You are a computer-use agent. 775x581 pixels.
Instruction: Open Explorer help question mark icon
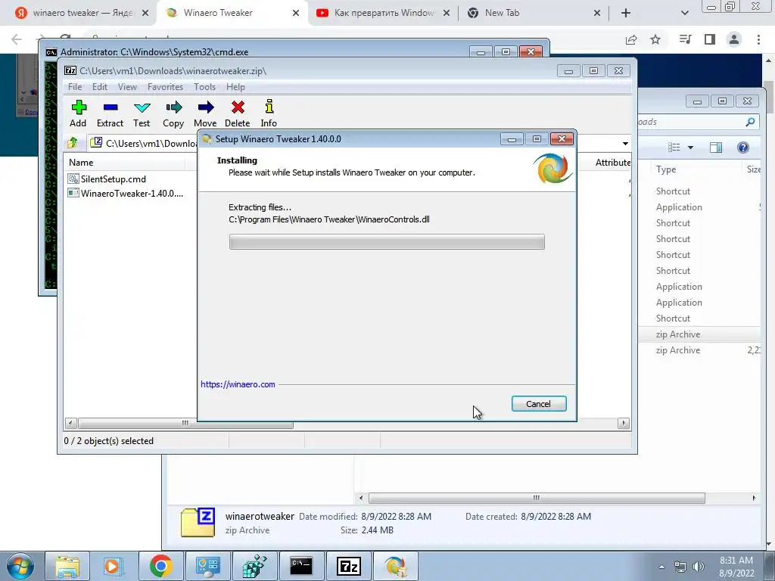pyautogui.click(x=743, y=148)
